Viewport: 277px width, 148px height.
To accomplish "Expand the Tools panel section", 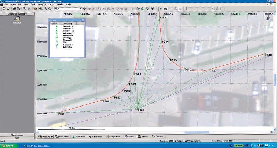I will click(17, 138).
